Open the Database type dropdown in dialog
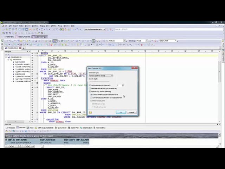 [x=101, y=76]
